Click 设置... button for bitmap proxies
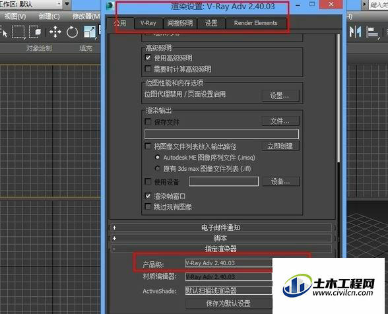Screen dimensions: 388x314 [x=280, y=96]
